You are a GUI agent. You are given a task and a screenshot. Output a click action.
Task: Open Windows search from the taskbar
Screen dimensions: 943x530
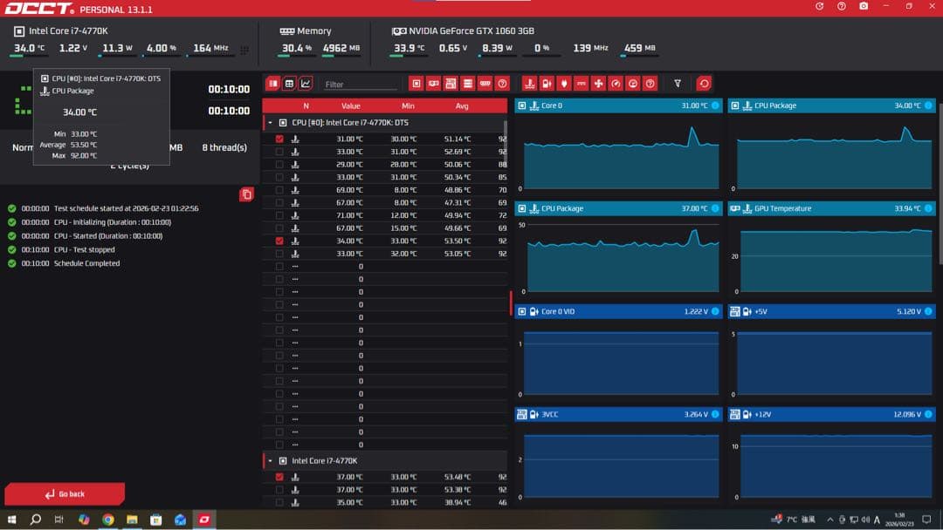(36, 520)
